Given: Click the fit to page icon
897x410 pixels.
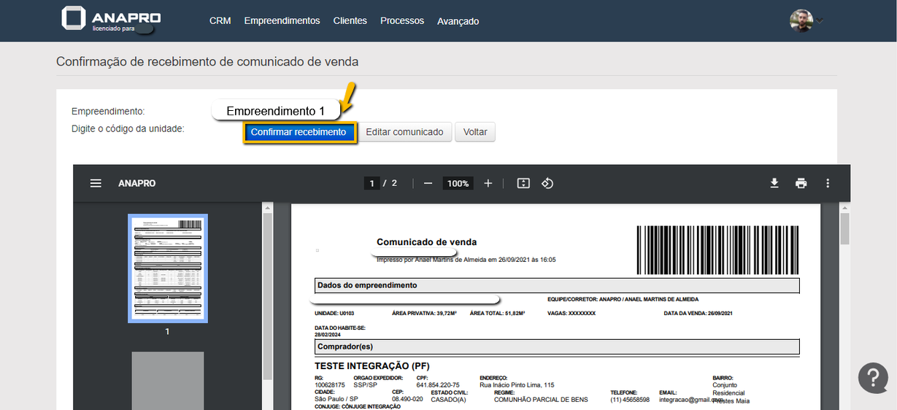Looking at the screenshot, I should (x=523, y=183).
